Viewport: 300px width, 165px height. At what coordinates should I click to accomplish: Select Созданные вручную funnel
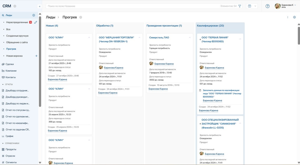tap(17, 36)
